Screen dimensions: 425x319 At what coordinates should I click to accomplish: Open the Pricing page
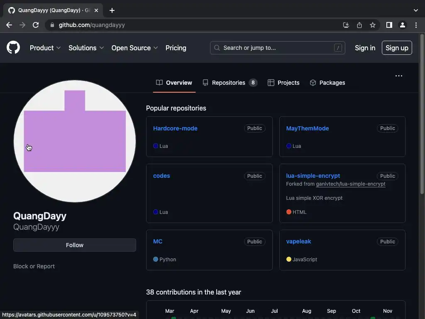tap(176, 48)
